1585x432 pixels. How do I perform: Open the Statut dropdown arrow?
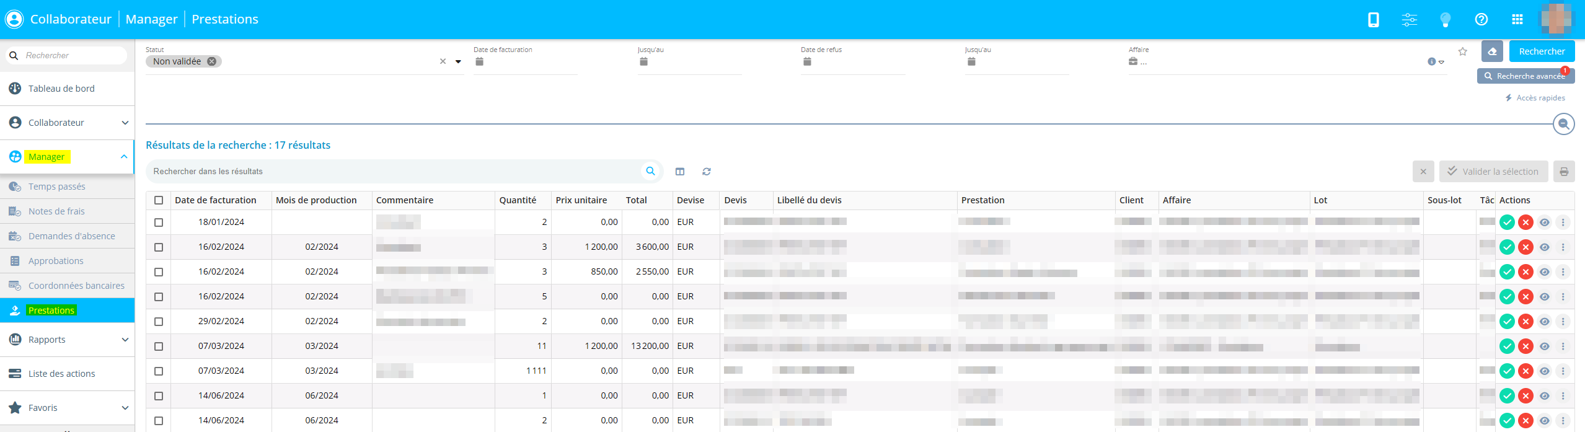tap(458, 61)
